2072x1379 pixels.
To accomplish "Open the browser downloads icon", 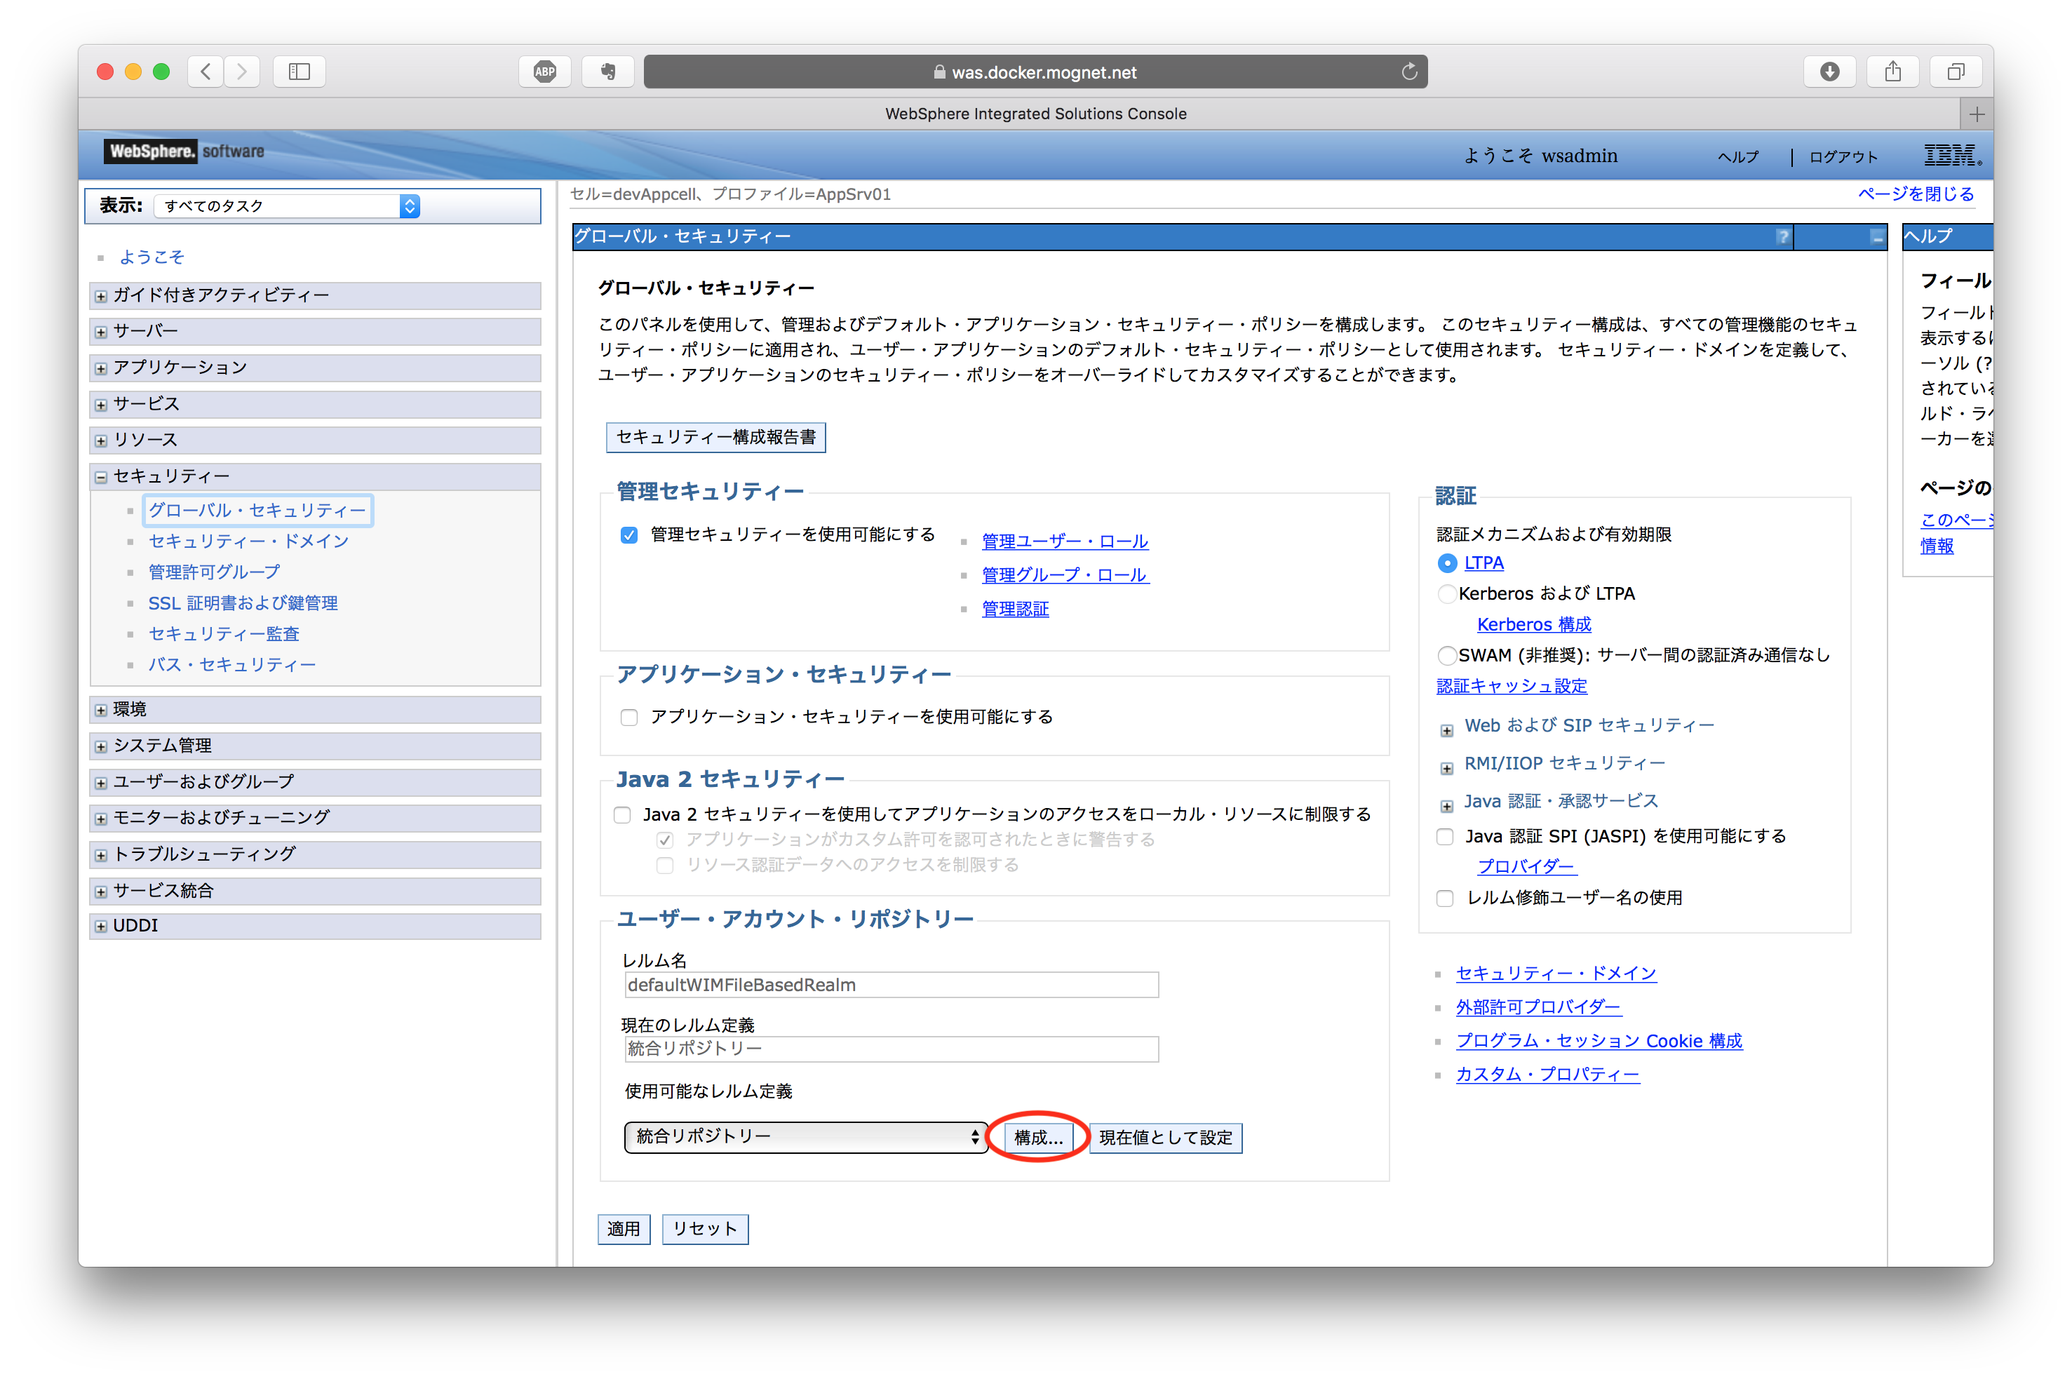I will tap(1830, 72).
